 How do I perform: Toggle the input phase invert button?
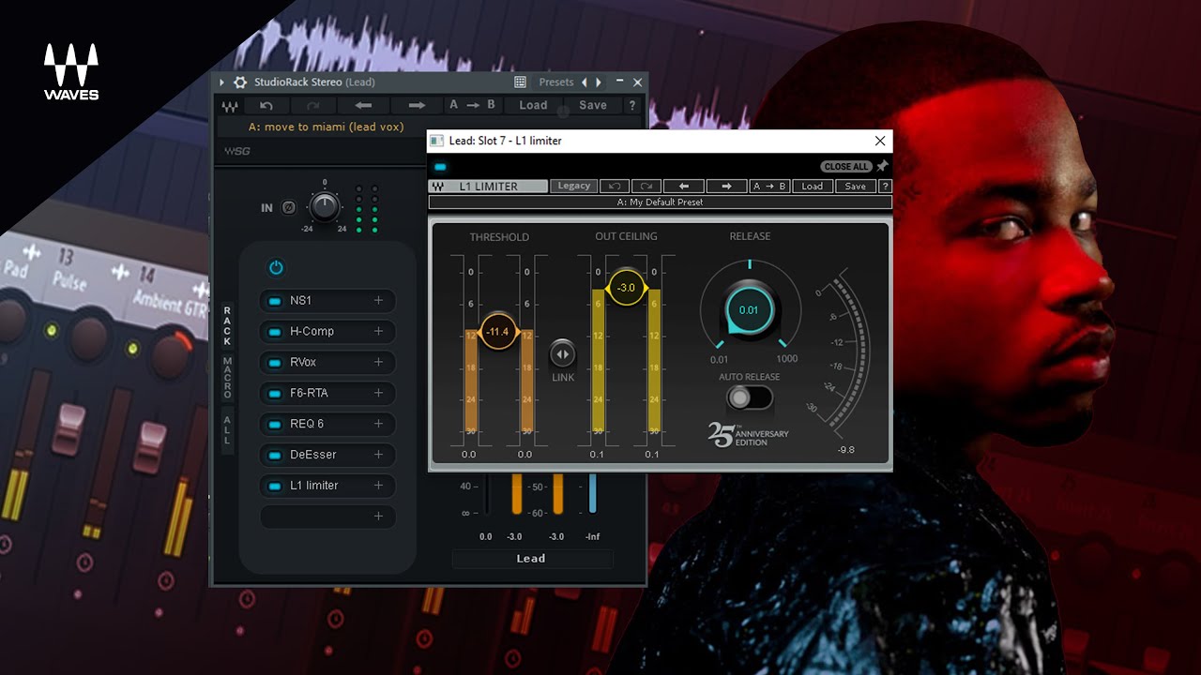pos(289,208)
